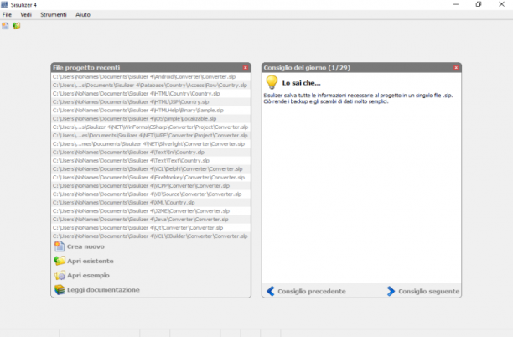Close the Consiglio del giorno panel

[x=456, y=67]
